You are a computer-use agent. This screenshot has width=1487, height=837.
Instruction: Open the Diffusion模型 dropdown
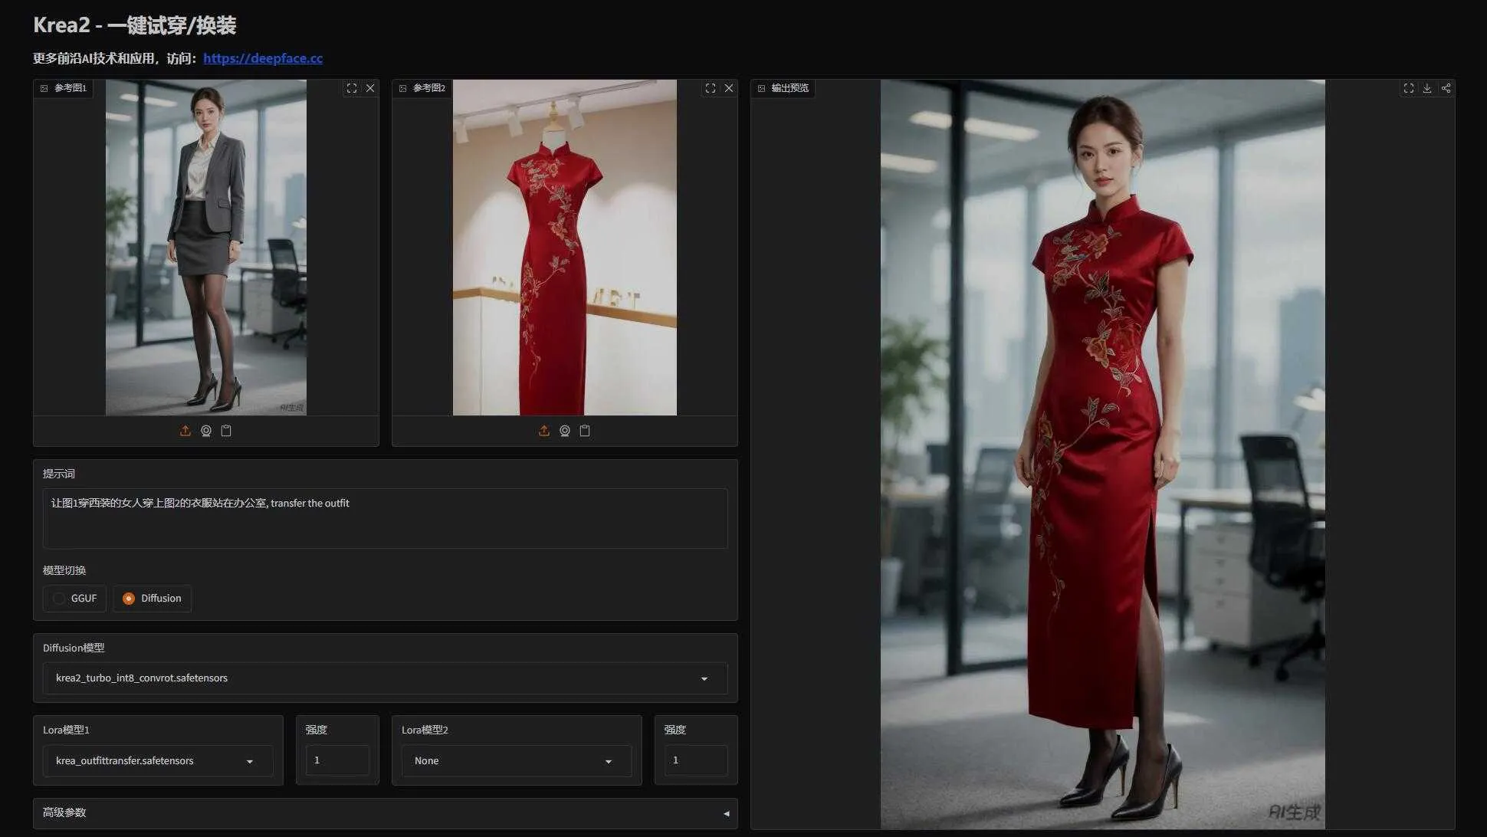click(385, 678)
